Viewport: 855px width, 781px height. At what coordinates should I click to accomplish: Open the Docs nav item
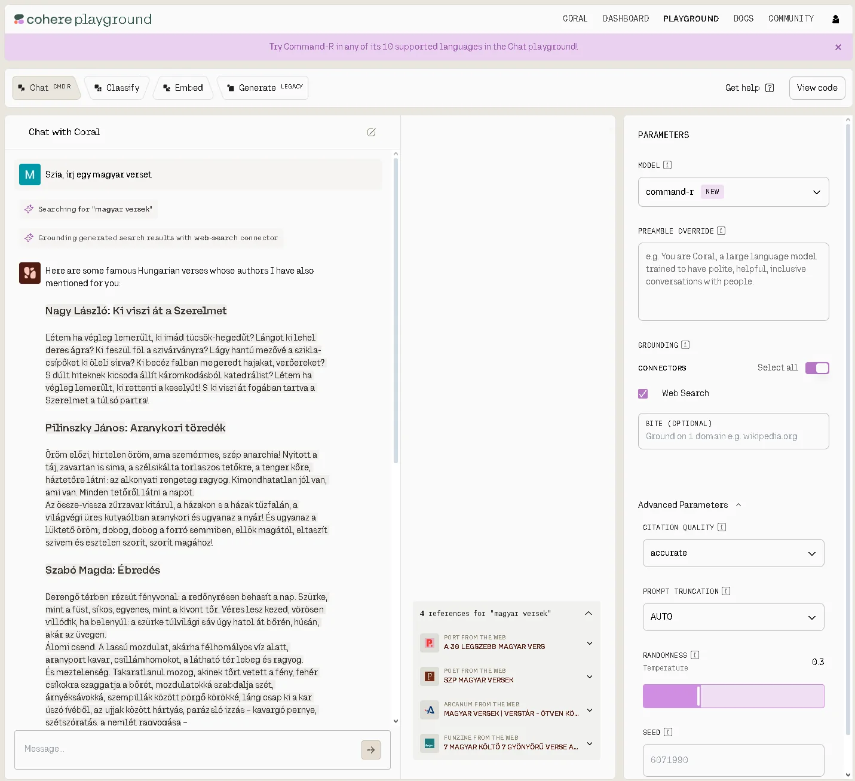click(x=743, y=19)
